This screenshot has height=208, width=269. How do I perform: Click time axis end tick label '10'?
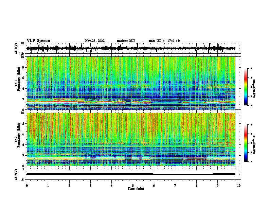(x=239, y=186)
